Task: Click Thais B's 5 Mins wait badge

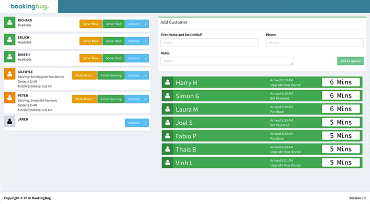Action: click(341, 149)
